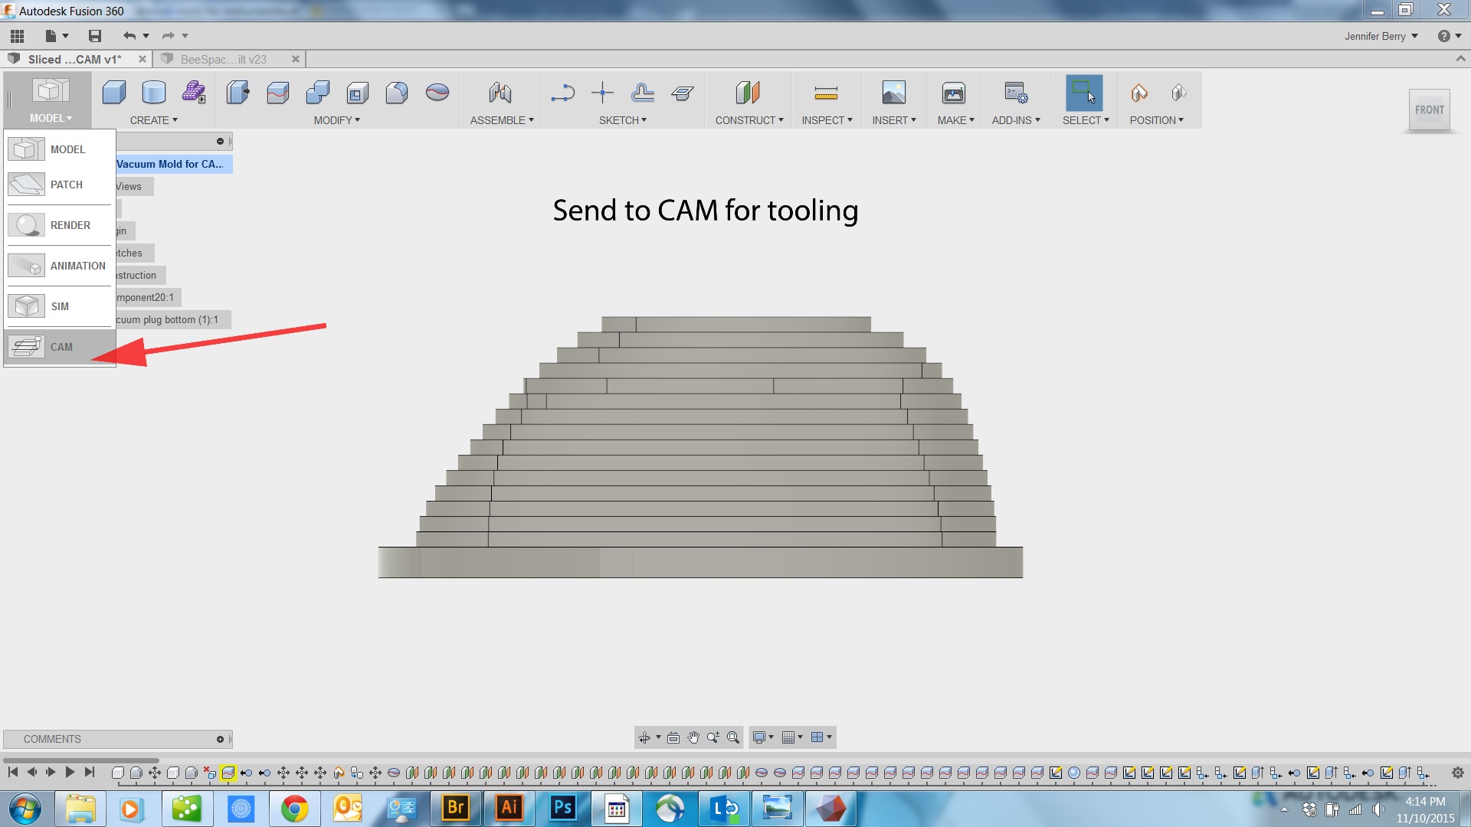Open the Jennifer Berry account dropdown

pos(1381,36)
